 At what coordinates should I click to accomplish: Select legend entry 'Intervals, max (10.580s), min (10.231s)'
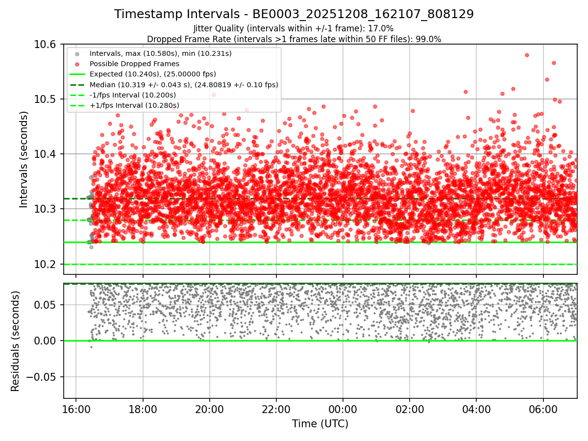pyautogui.click(x=161, y=53)
